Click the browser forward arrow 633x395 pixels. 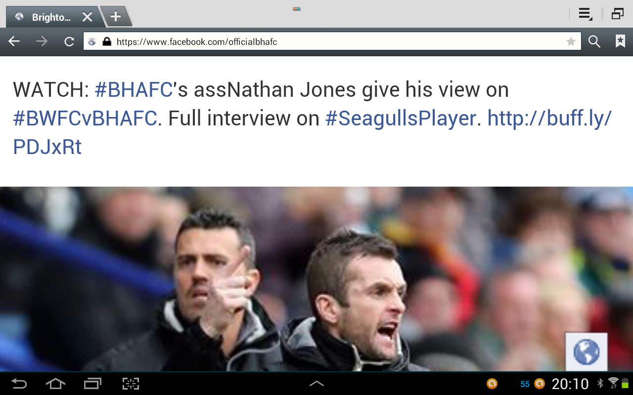[x=42, y=42]
